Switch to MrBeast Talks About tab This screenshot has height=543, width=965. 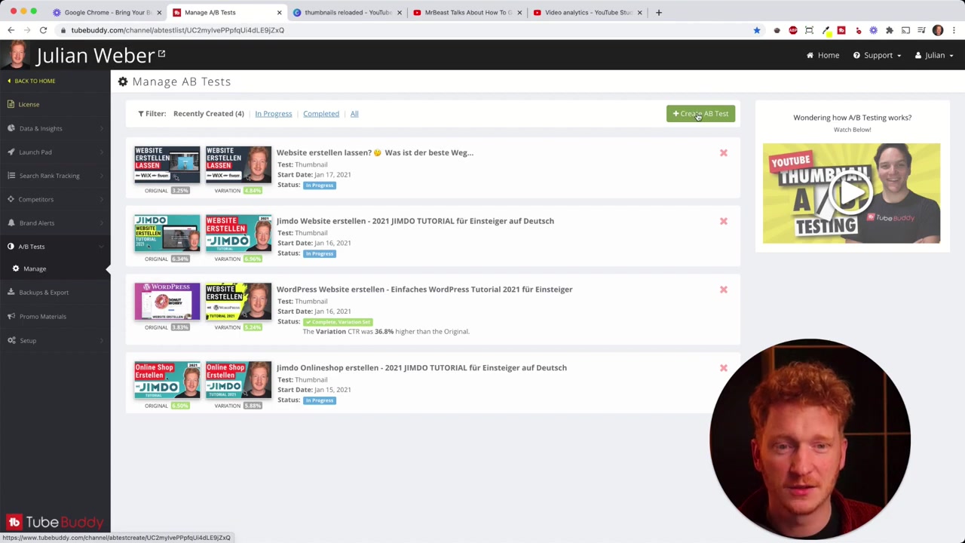pos(467,12)
